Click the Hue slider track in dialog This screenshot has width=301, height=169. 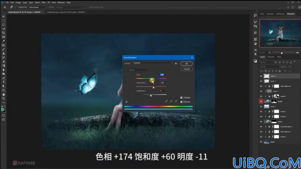pos(151,79)
